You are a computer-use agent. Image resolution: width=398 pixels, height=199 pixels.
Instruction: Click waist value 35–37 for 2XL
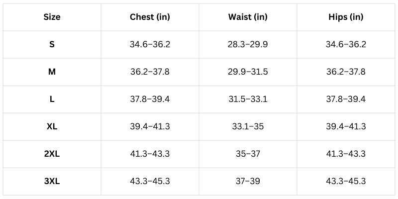click(x=248, y=154)
